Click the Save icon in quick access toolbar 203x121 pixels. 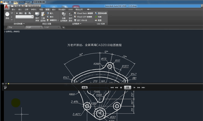tap(19, 6)
